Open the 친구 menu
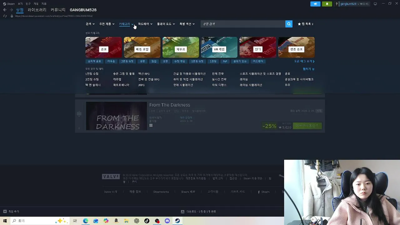The width and height of the screenshot is (400, 225). [x=28, y=4]
